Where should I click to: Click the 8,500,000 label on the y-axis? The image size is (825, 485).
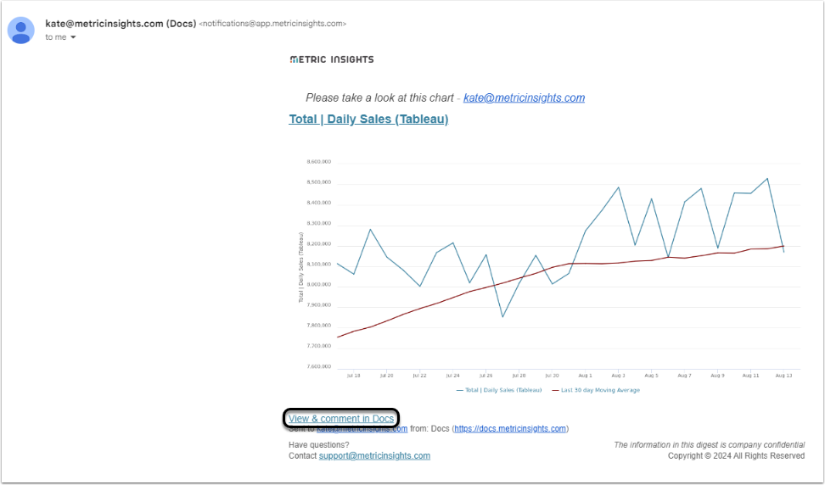[x=319, y=182]
